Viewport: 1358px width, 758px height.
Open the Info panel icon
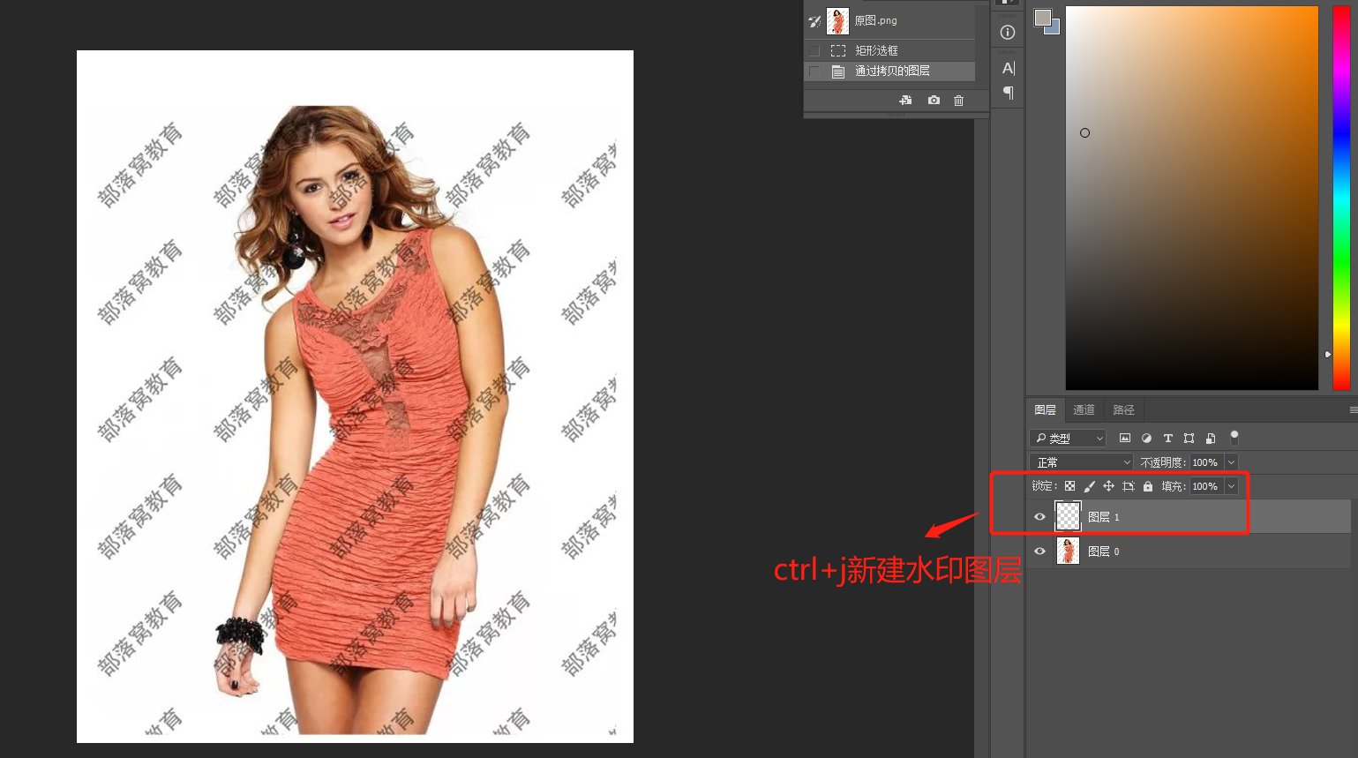[1008, 33]
